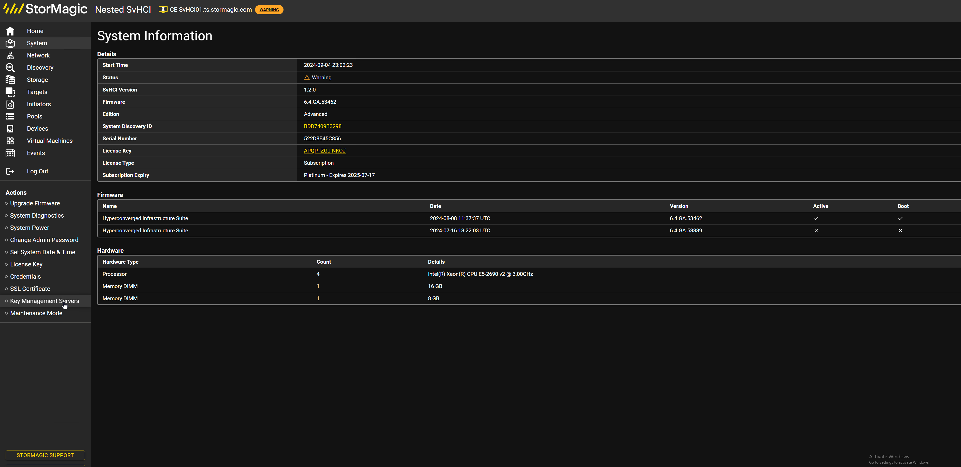Viewport: 961px width, 467px height.
Task: Click the Storage disk stack icon
Action: [10, 80]
